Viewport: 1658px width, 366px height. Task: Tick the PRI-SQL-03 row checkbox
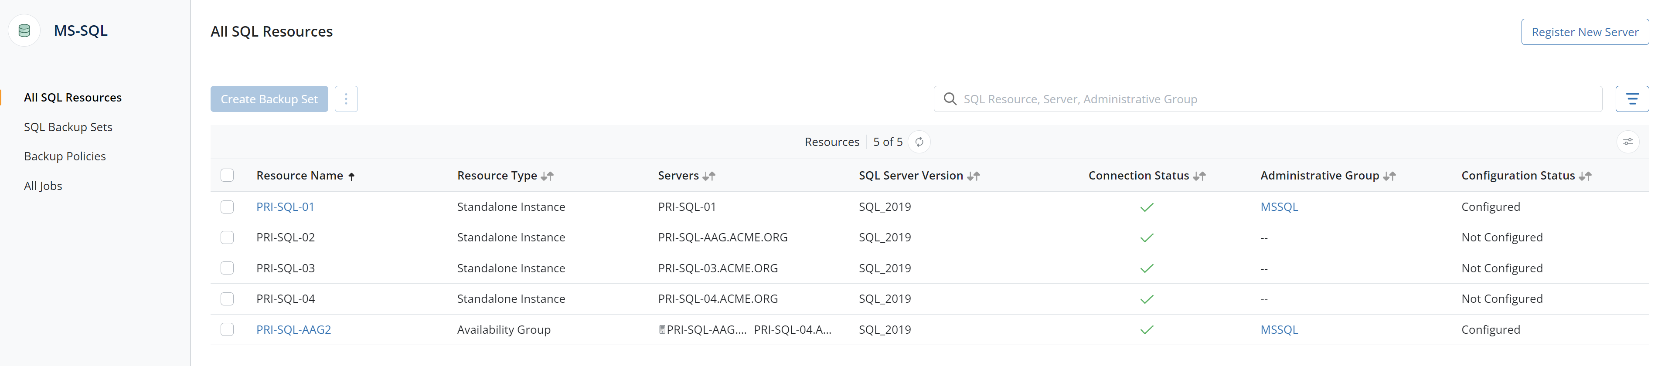[x=227, y=268]
